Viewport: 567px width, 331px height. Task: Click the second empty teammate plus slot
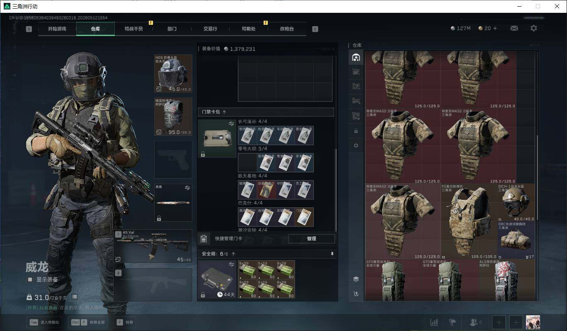click(x=516, y=322)
